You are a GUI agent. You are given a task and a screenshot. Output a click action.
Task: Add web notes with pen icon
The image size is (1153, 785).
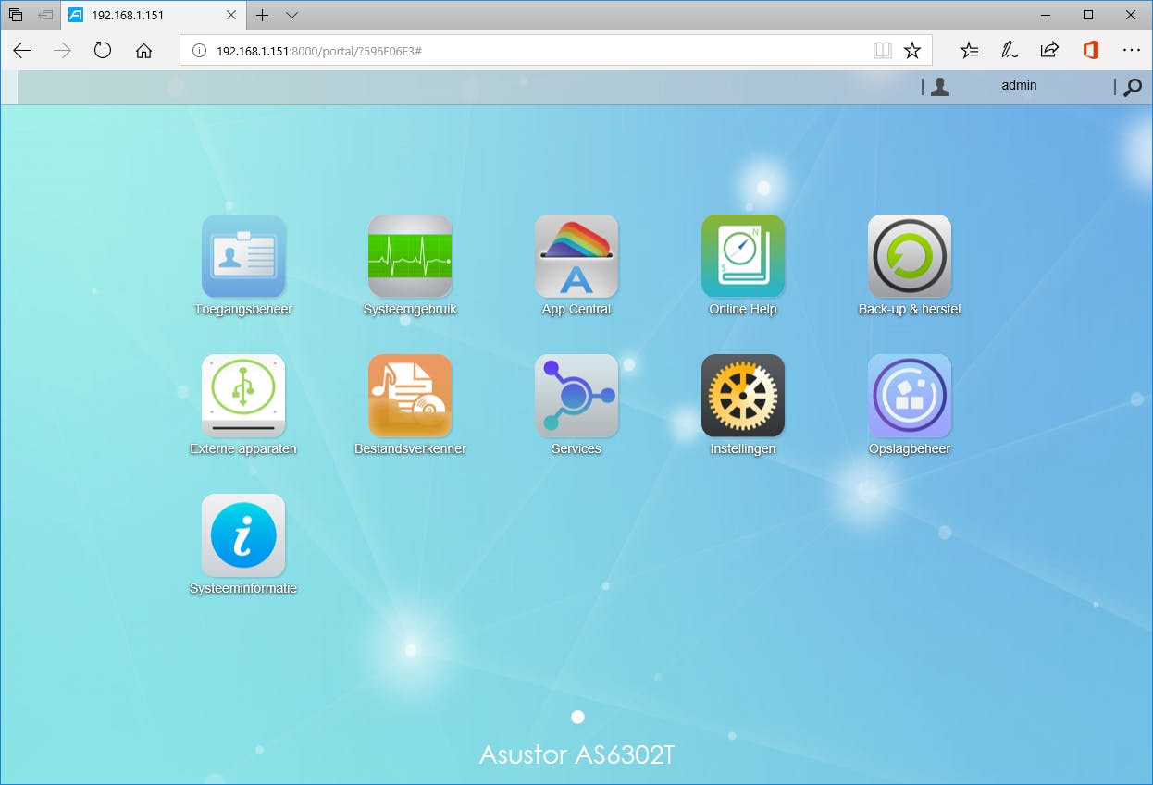click(1010, 51)
